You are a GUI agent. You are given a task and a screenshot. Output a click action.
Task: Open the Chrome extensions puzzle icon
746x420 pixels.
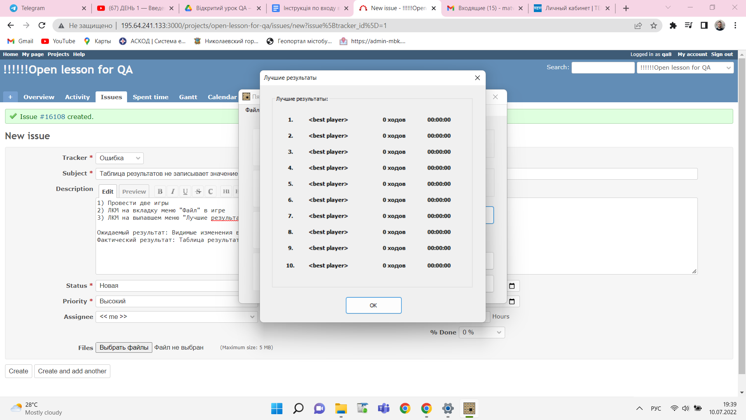tap(673, 26)
